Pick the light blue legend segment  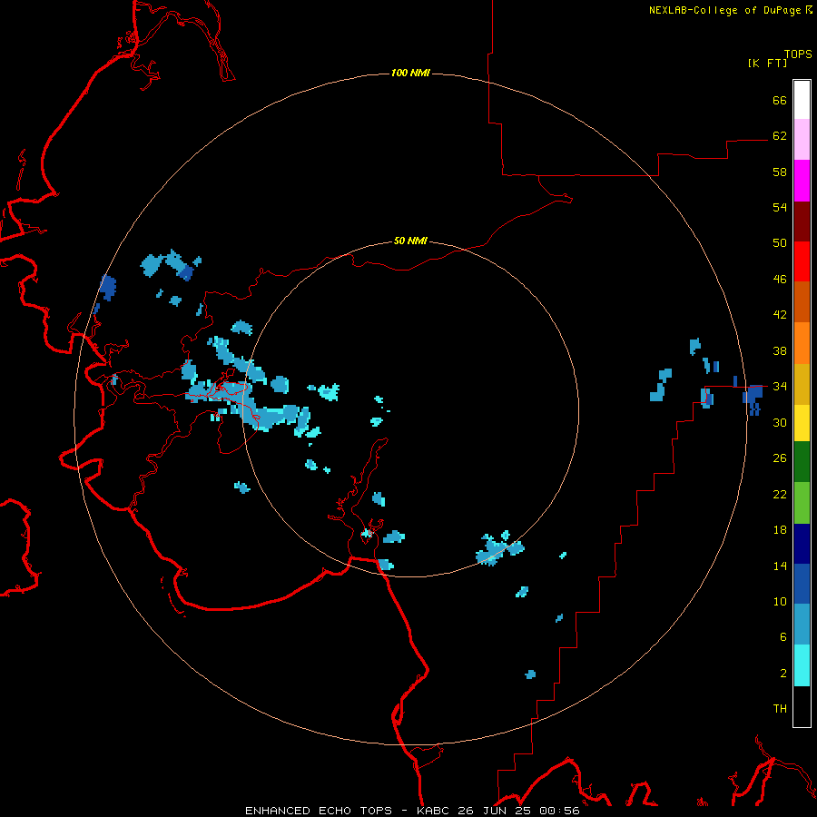click(802, 625)
